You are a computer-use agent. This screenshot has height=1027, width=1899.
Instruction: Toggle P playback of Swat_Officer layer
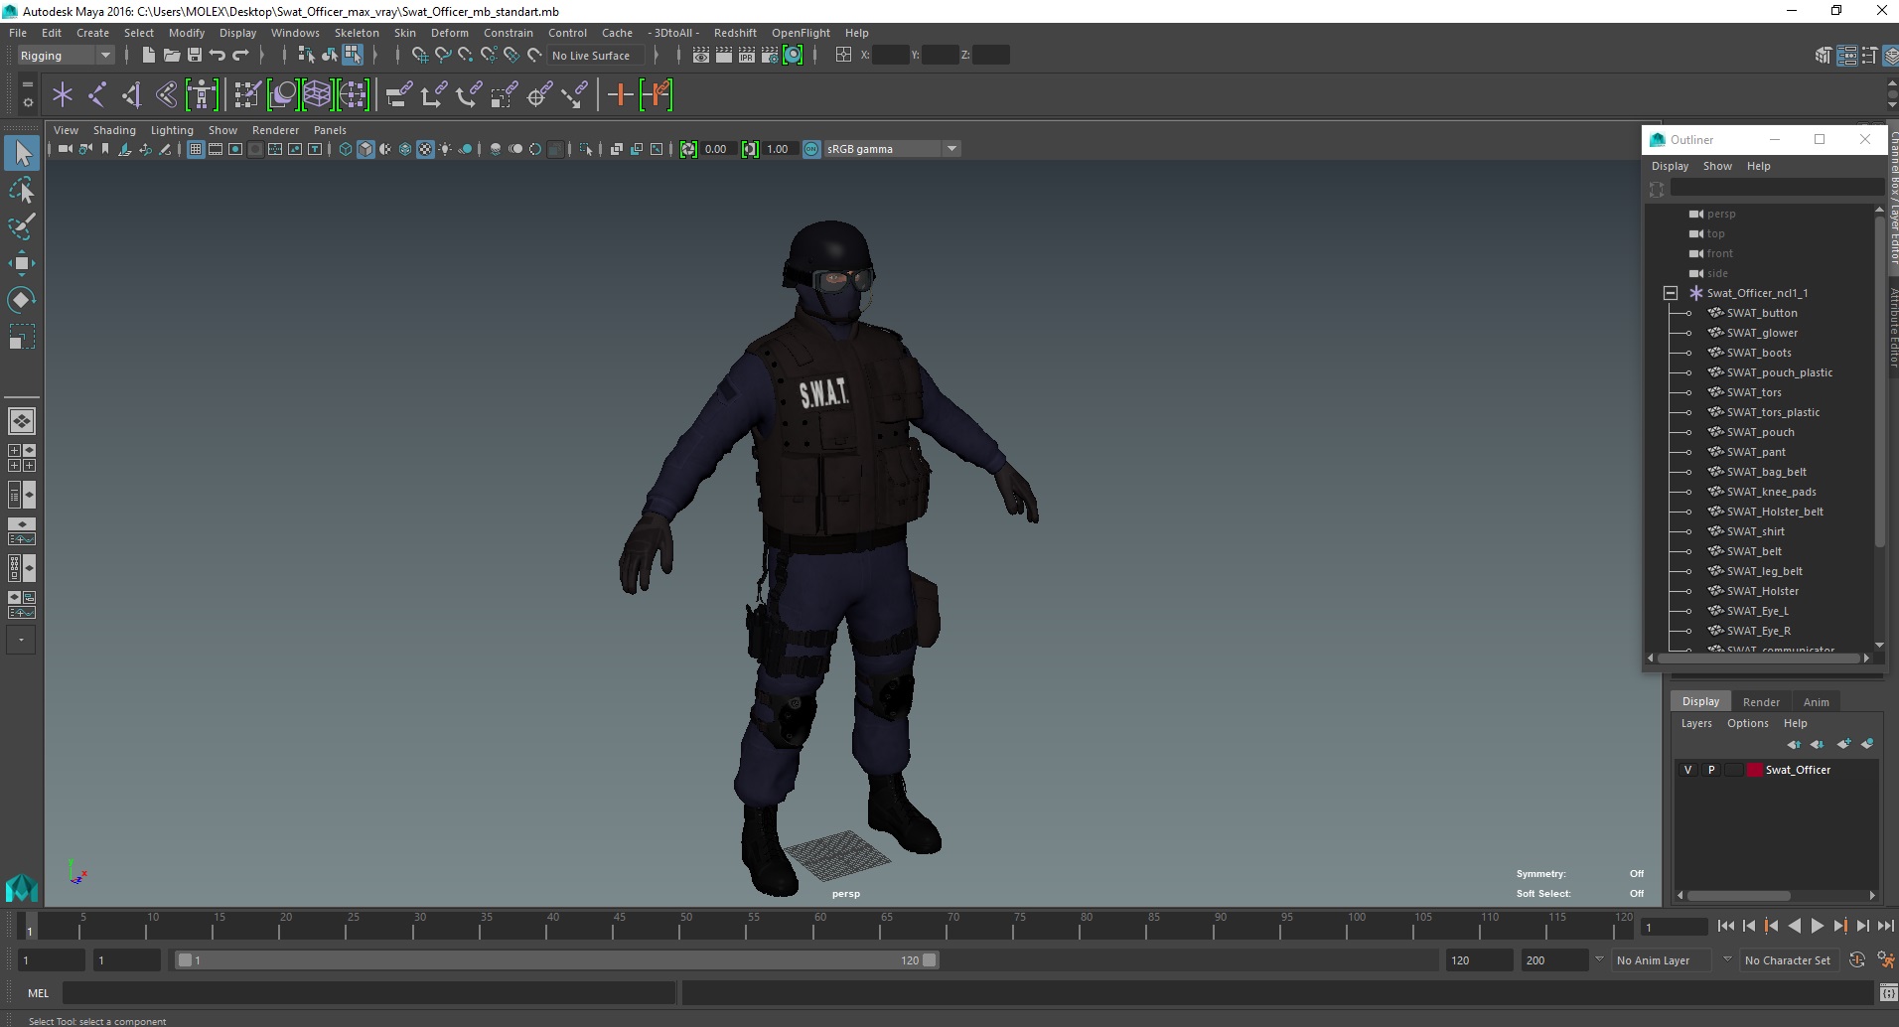pos(1710,770)
